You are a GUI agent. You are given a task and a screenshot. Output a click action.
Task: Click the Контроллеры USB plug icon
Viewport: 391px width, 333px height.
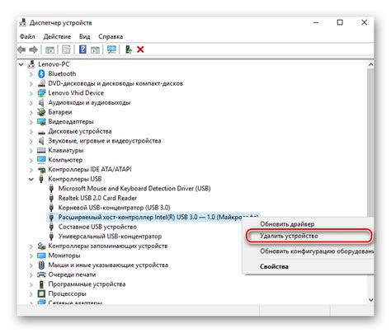click(x=41, y=179)
